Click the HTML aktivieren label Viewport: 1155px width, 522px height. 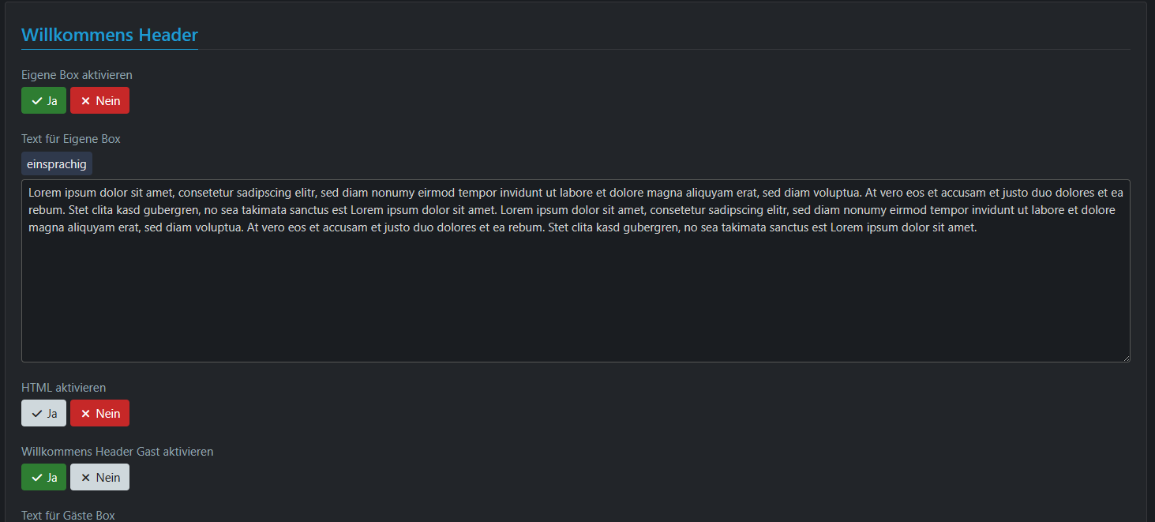[64, 388]
